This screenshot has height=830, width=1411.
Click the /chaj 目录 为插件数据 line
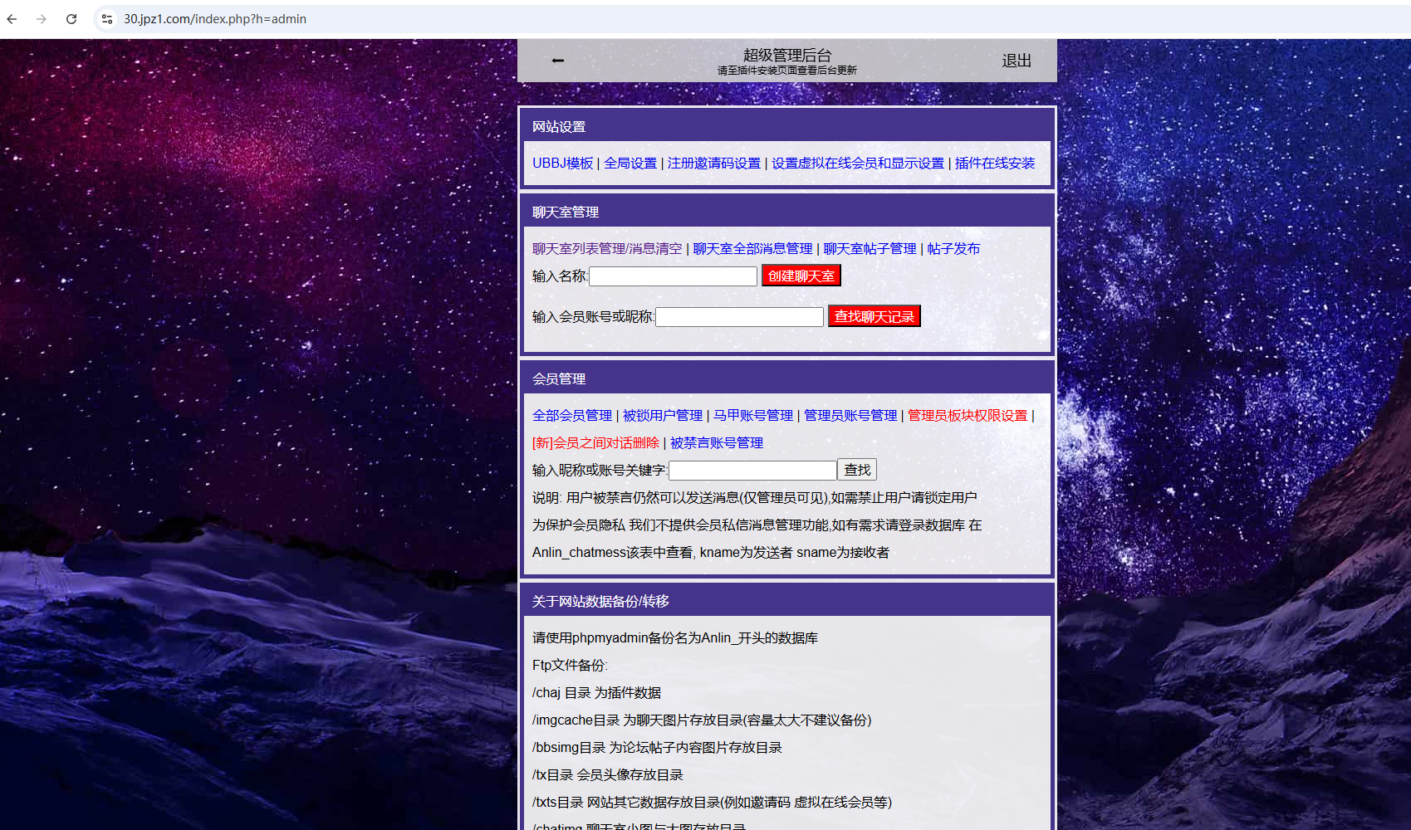click(596, 693)
